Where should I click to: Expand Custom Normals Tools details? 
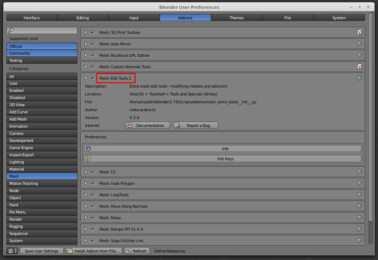[86, 67]
